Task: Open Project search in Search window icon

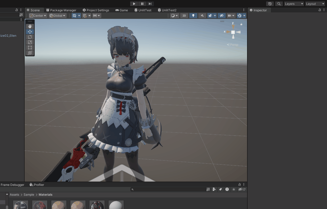Action: (208, 189)
